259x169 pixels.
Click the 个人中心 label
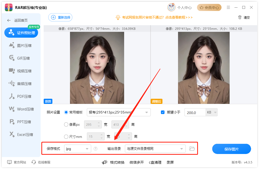pos(184,8)
